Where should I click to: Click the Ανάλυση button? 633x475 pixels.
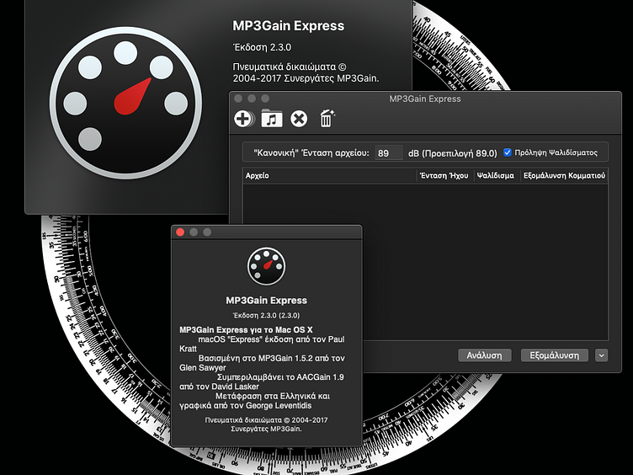(485, 355)
